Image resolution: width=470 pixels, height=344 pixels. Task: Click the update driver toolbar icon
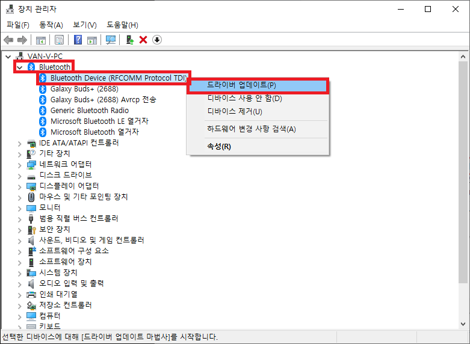point(130,40)
